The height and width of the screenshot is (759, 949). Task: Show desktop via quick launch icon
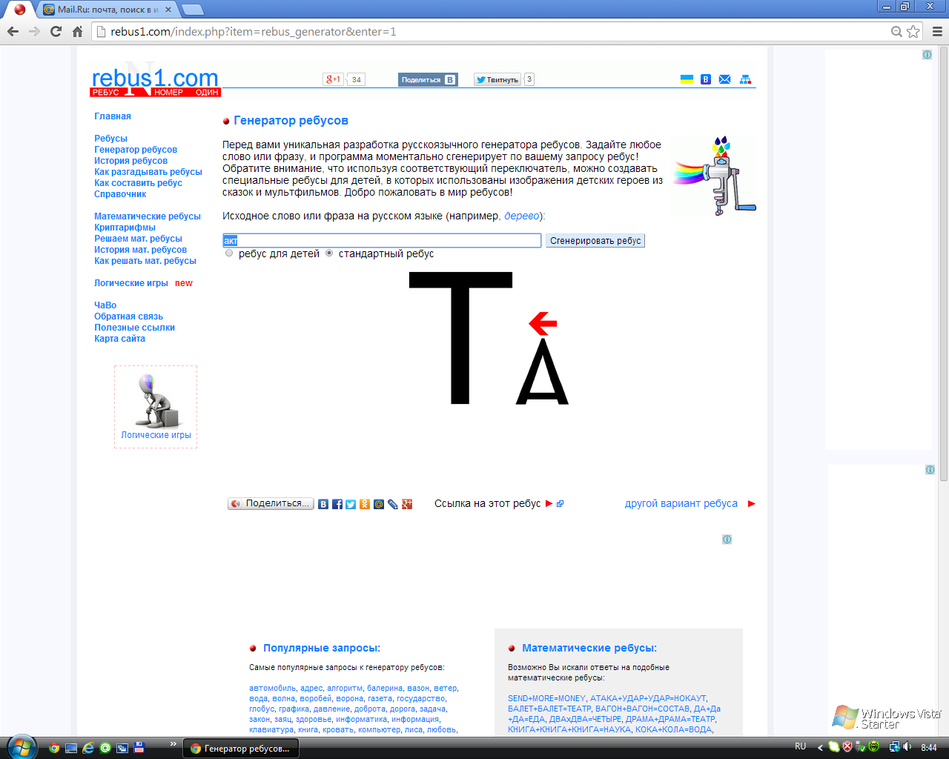[71, 748]
